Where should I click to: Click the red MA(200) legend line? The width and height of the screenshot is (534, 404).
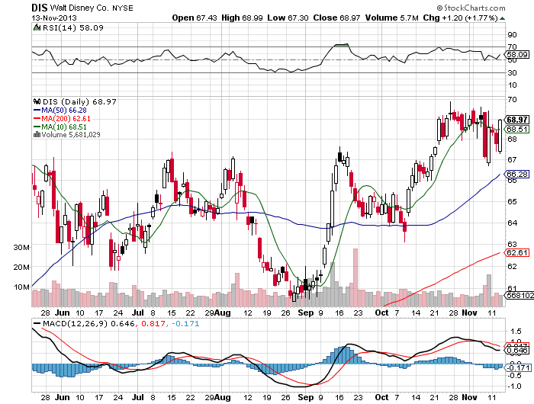click(x=37, y=119)
